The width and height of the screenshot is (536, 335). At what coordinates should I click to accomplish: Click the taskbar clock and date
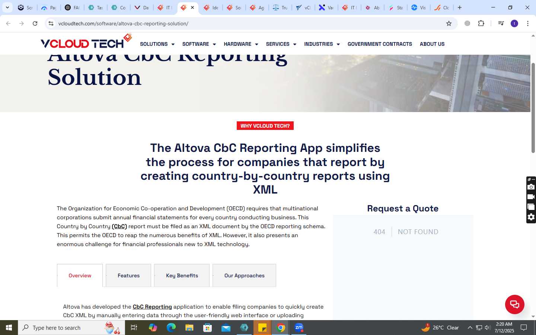coord(504,328)
